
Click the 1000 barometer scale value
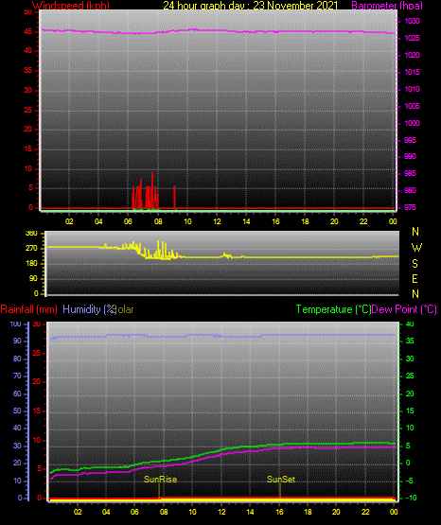click(412, 123)
